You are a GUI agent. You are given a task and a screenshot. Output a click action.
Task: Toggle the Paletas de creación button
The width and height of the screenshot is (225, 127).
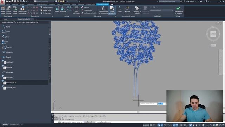[x=112, y=10]
